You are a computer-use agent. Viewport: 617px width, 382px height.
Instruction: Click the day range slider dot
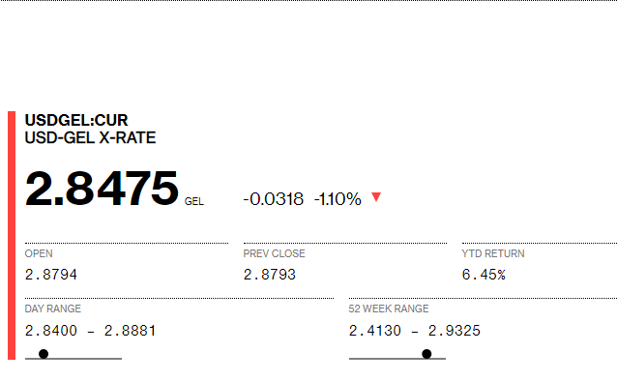coord(44,354)
